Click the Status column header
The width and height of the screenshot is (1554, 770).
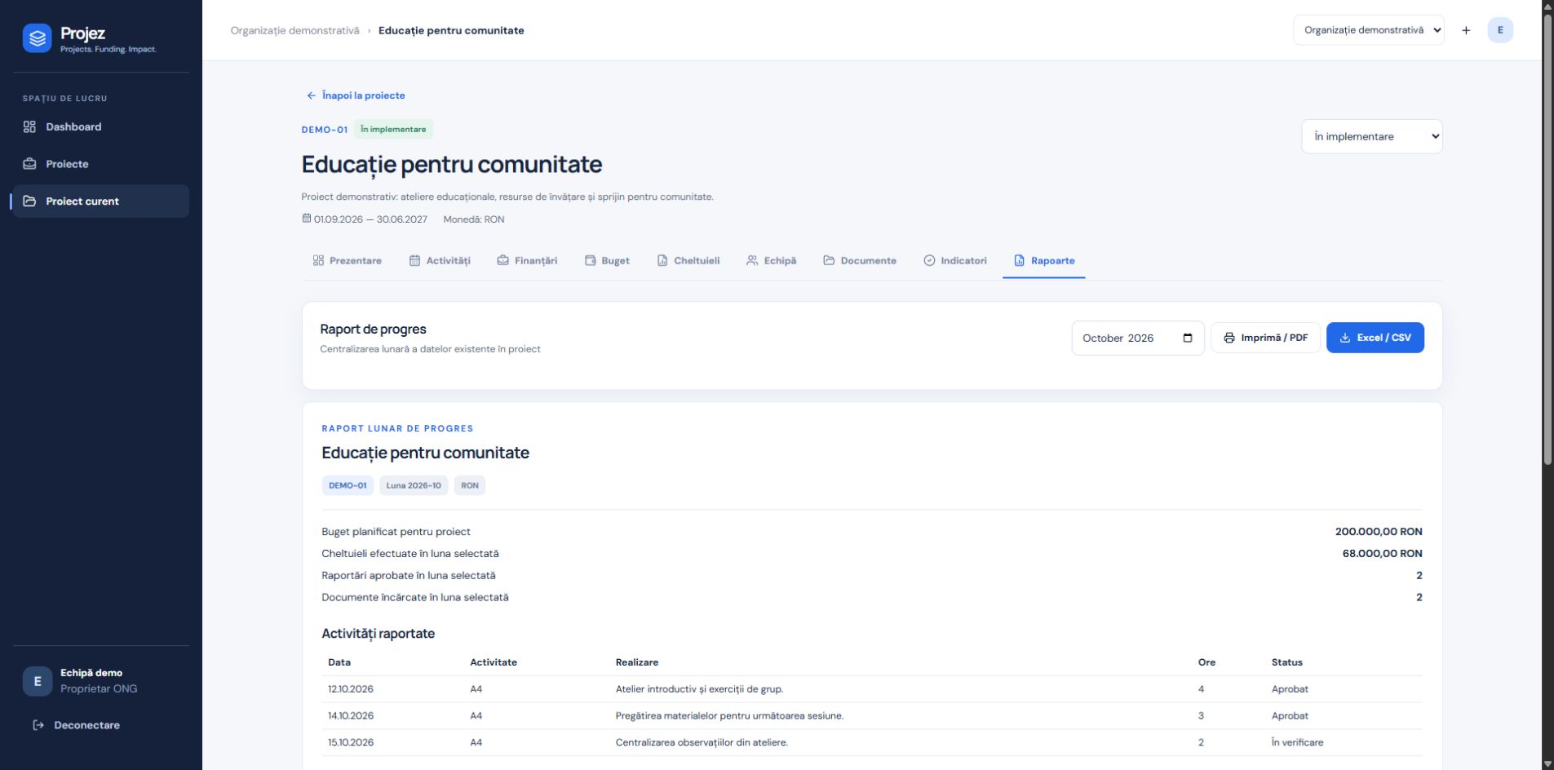click(x=1286, y=662)
